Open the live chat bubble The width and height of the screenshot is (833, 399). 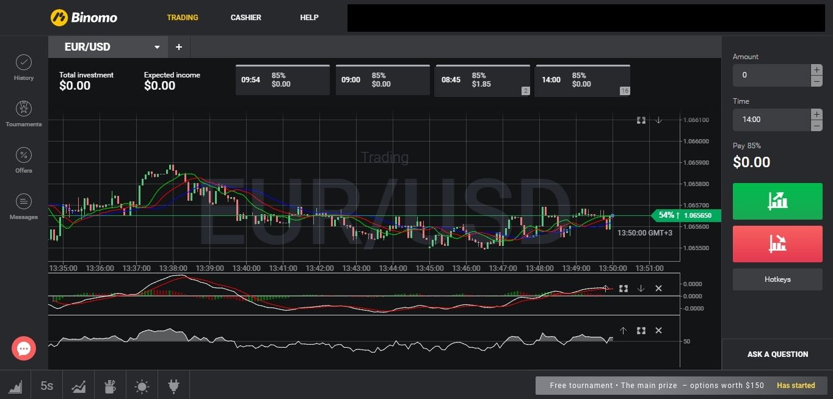[x=24, y=348]
